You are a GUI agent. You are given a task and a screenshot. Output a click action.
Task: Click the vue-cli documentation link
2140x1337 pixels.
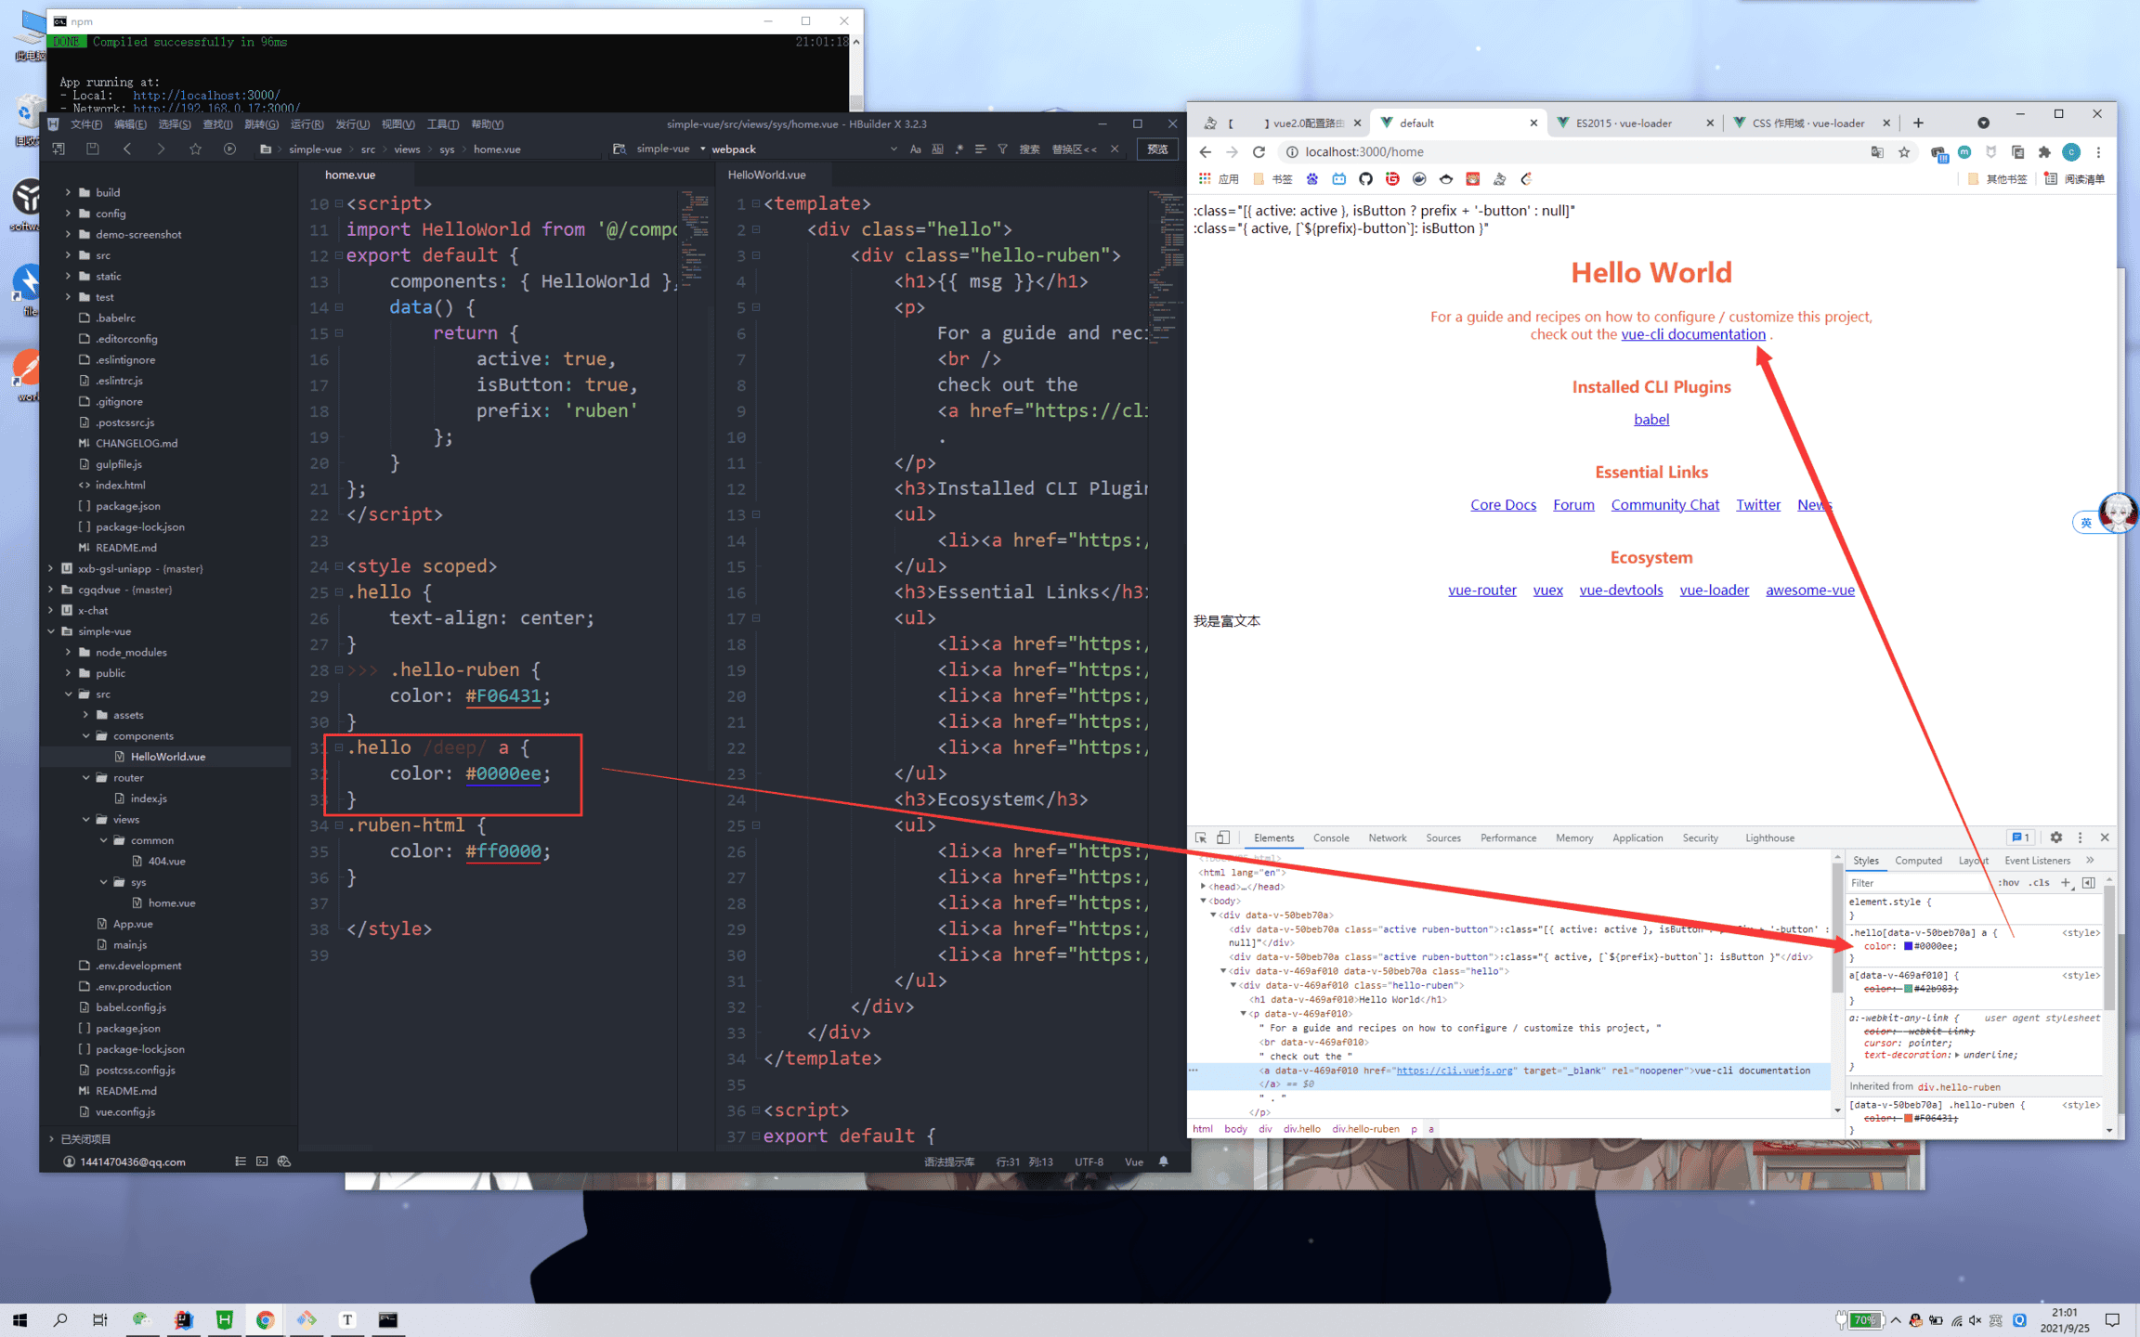(1692, 334)
